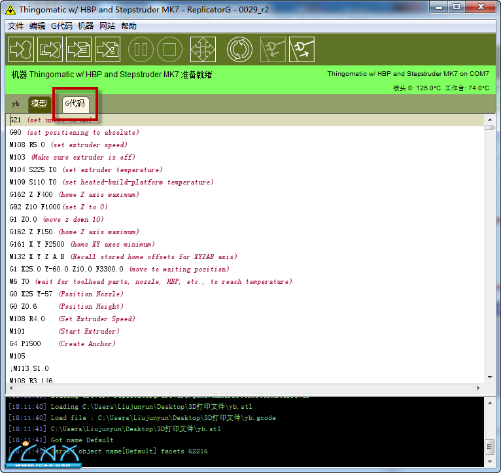Screen dimensions: 501x473
Task: Click the G92 Z10 F1000 set Z line
Action: (58, 207)
